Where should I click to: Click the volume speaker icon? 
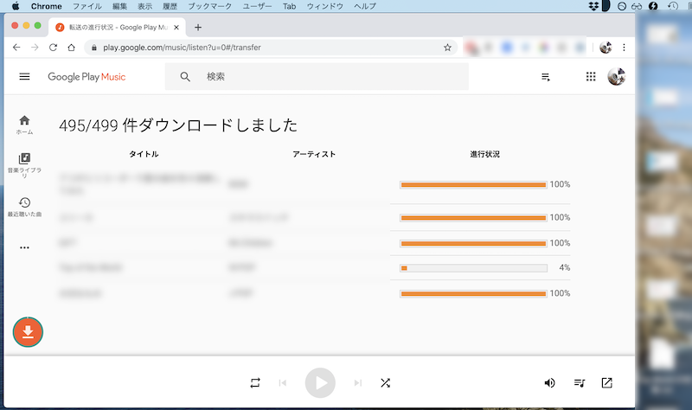pos(549,382)
